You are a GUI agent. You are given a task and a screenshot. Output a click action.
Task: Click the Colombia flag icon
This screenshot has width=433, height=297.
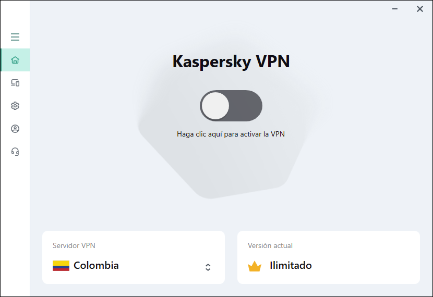61,266
